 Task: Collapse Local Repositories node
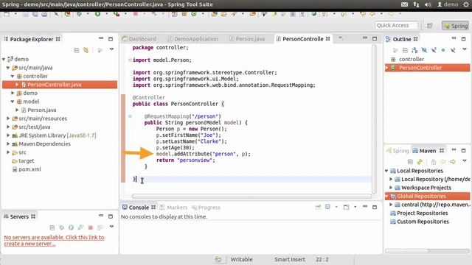(x=386, y=171)
